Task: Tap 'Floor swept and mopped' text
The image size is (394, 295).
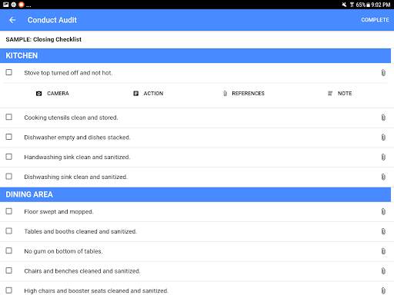Action: [x=58, y=211]
